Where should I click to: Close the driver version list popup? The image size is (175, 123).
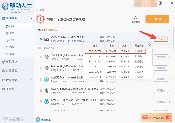[x=150, y=45]
